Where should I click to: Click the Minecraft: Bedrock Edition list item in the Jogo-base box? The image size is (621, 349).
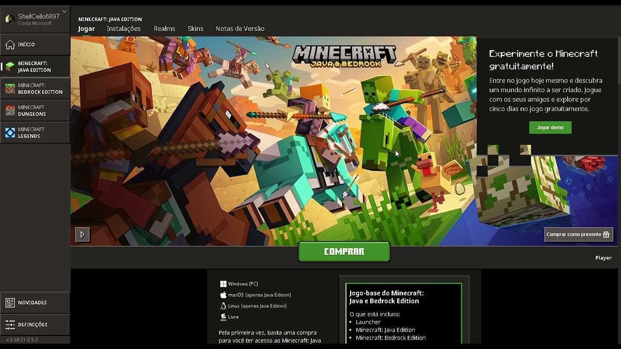pyautogui.click(x=391, y=338)
